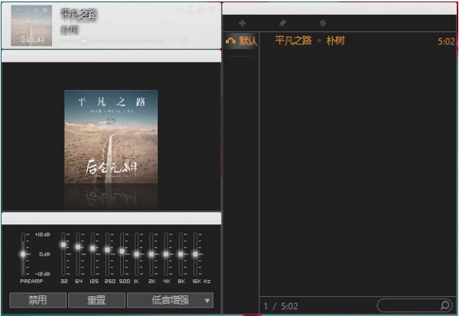The image size is (459, 316).
Task: Reset the equalizer using the 重置 button
Action: point(96,300)
